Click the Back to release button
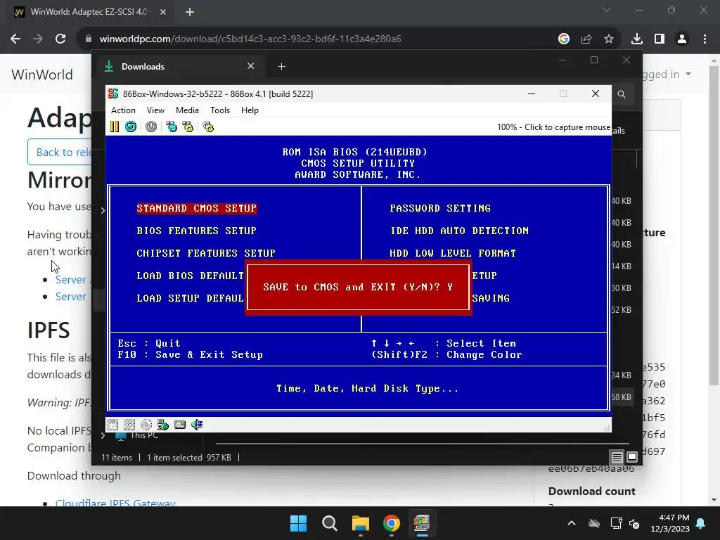The height and width of the screenshot is (540, 720). pyautogui.click(x=60, y=152)
